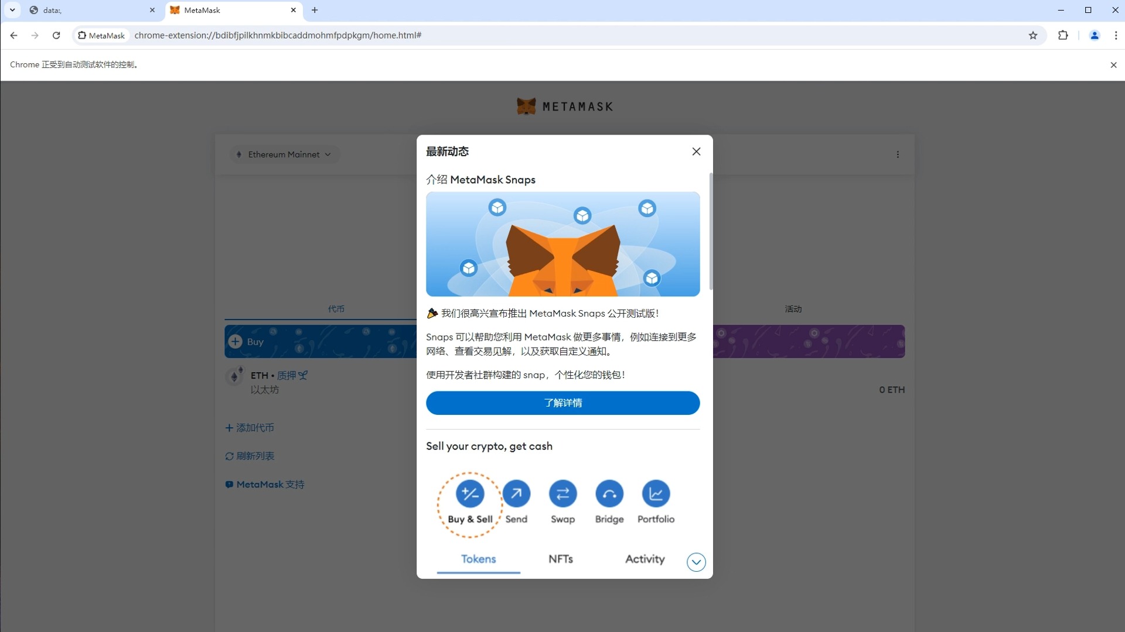The image size is (1125, 632).
Task: Click the Bridge icon
Action: [609, 494]
